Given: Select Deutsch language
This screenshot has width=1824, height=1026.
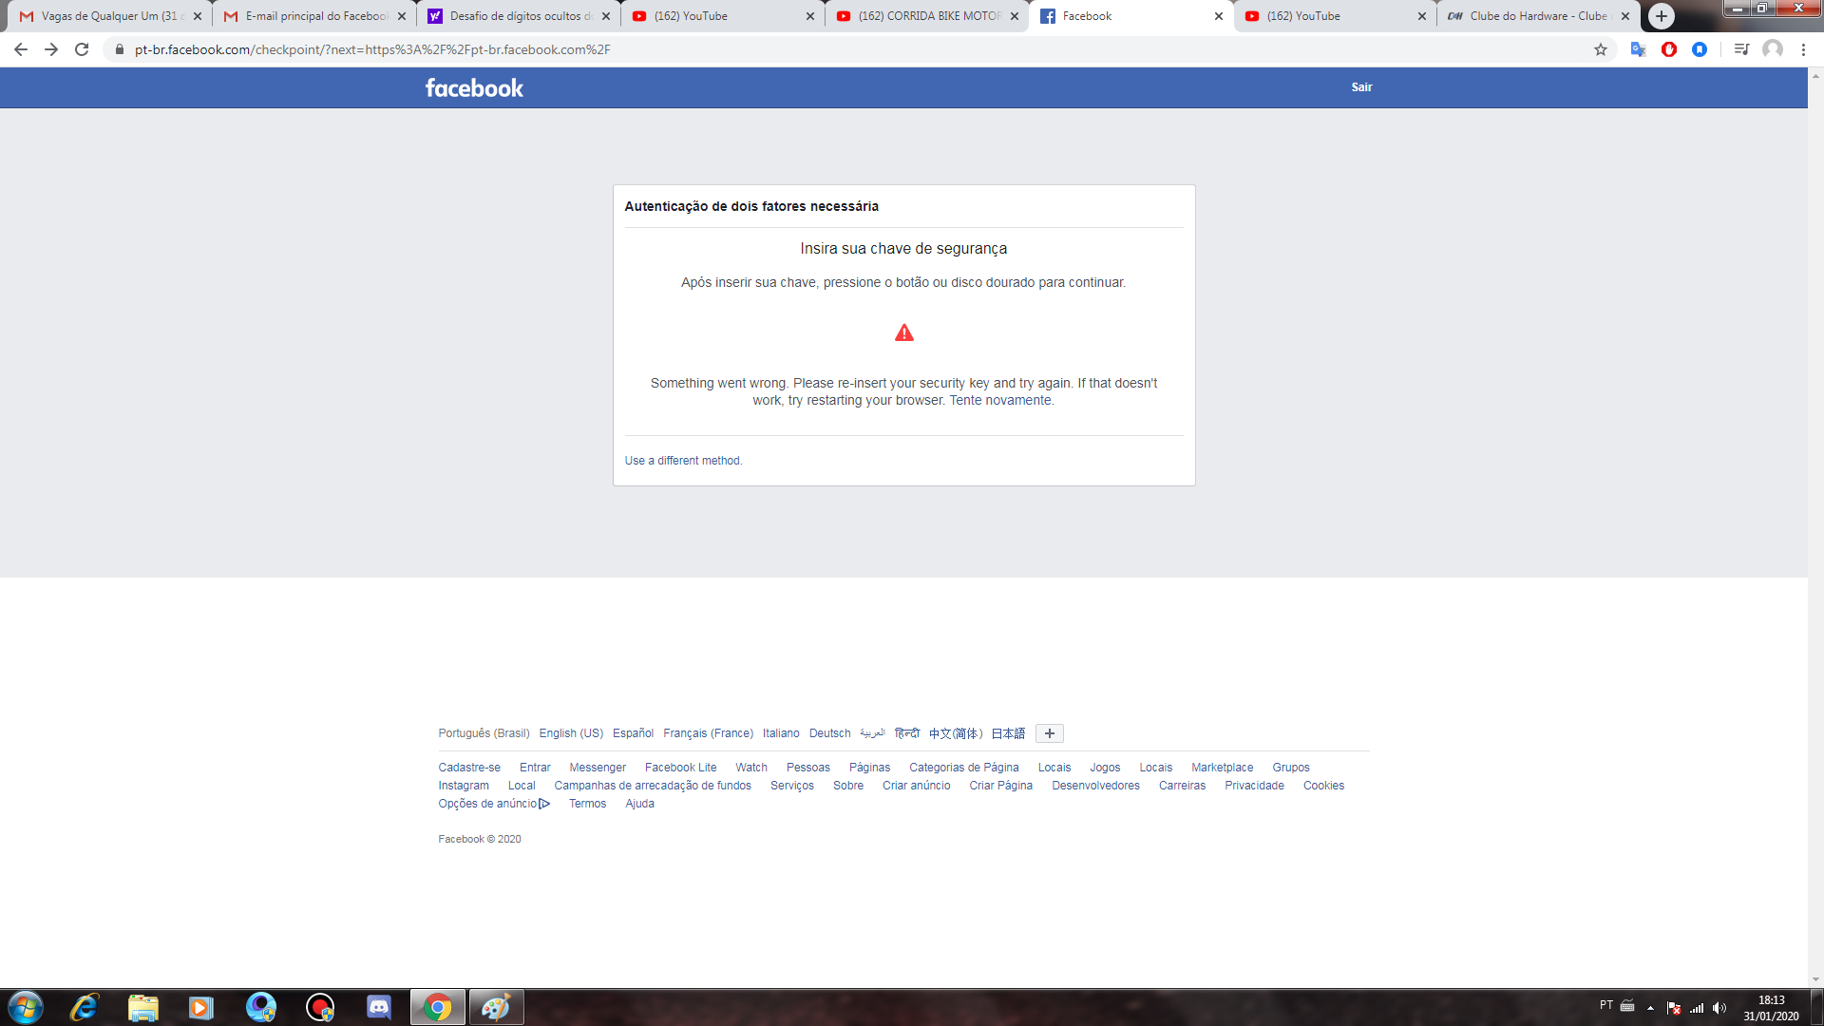Looking at the screenshot, I should (x=829, y=733).
